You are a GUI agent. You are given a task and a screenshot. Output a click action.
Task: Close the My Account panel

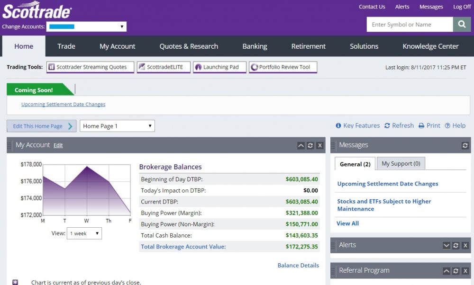coord(320,145)
